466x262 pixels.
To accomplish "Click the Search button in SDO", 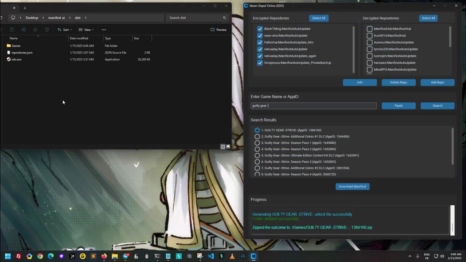I will pyautogui.click(x=438, y=106).
